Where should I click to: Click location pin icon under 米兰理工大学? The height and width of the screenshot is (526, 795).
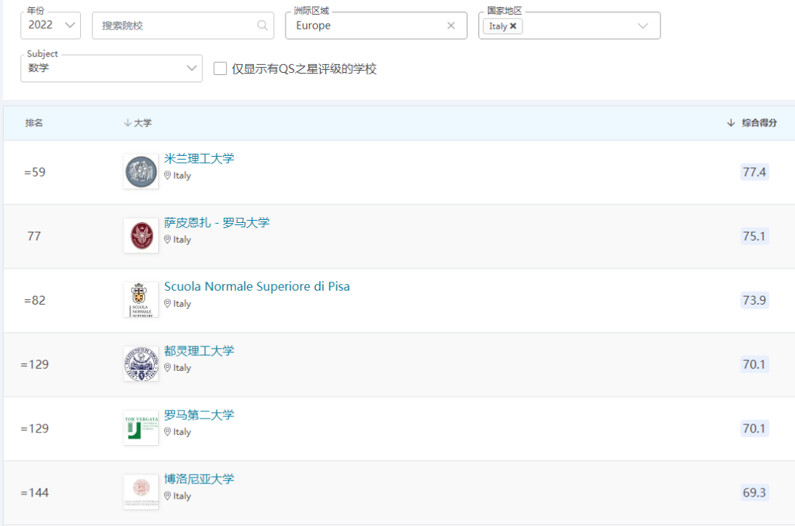pyautogui.click(x=167, y=175)
